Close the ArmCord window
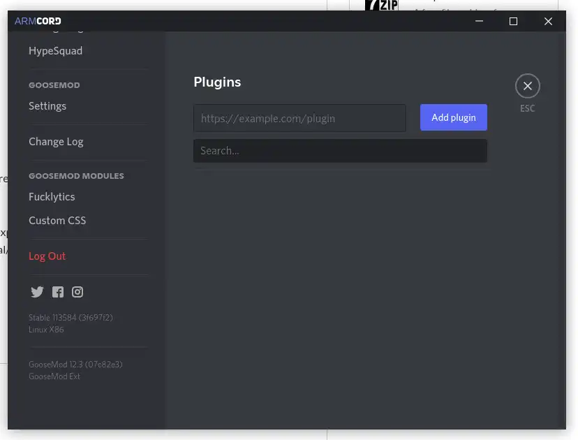The width and height of the screenshot is (578, 440). (548, 21)
